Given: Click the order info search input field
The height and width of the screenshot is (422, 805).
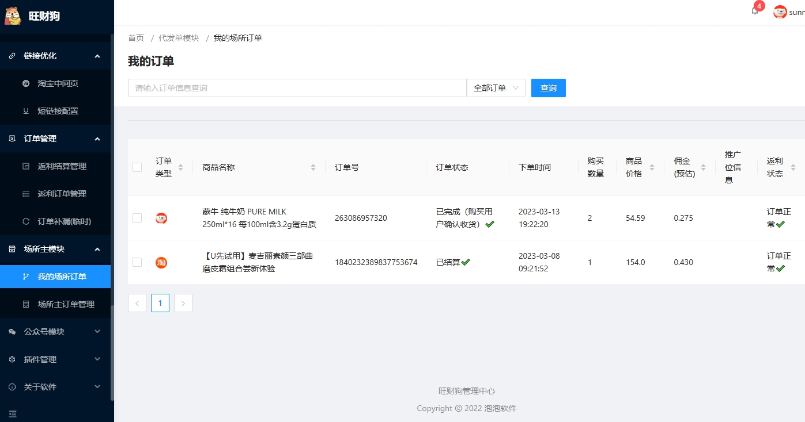Looking at the screenshot, I should 297,88.
